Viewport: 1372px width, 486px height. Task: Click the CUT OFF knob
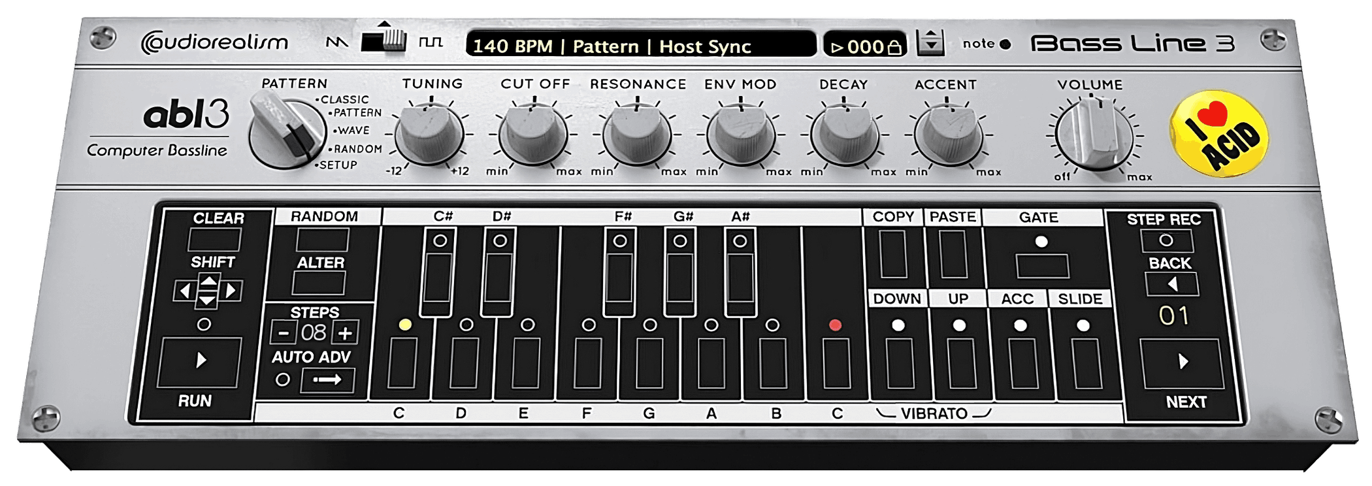click(532, 134)
